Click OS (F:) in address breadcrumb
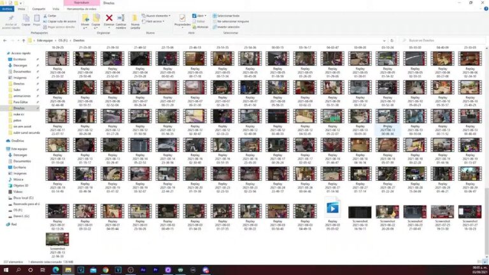Image resolution: width=489 pixels, height=275 pixels. point(63,41)
